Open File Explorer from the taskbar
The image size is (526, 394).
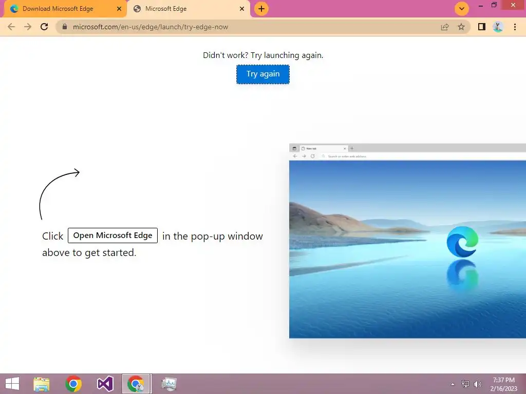(42, 384)
